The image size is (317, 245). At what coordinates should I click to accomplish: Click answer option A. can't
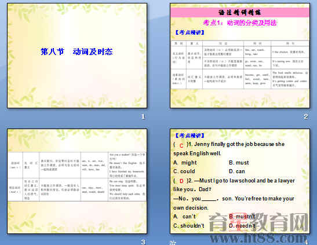184,217
